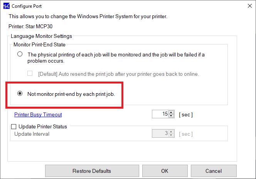Raise Update Interval using its up arrow
Image resolution: width=256 pixels, height=179 pixels.
pos(171,132)
